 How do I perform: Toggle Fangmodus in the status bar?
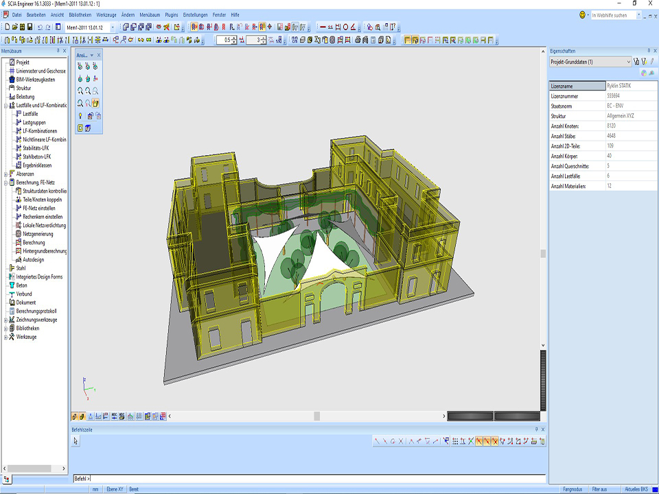click(573, 489)
